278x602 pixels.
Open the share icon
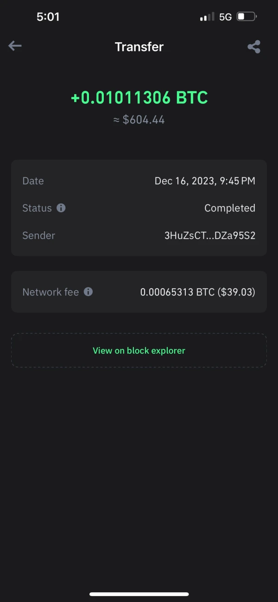253,47
